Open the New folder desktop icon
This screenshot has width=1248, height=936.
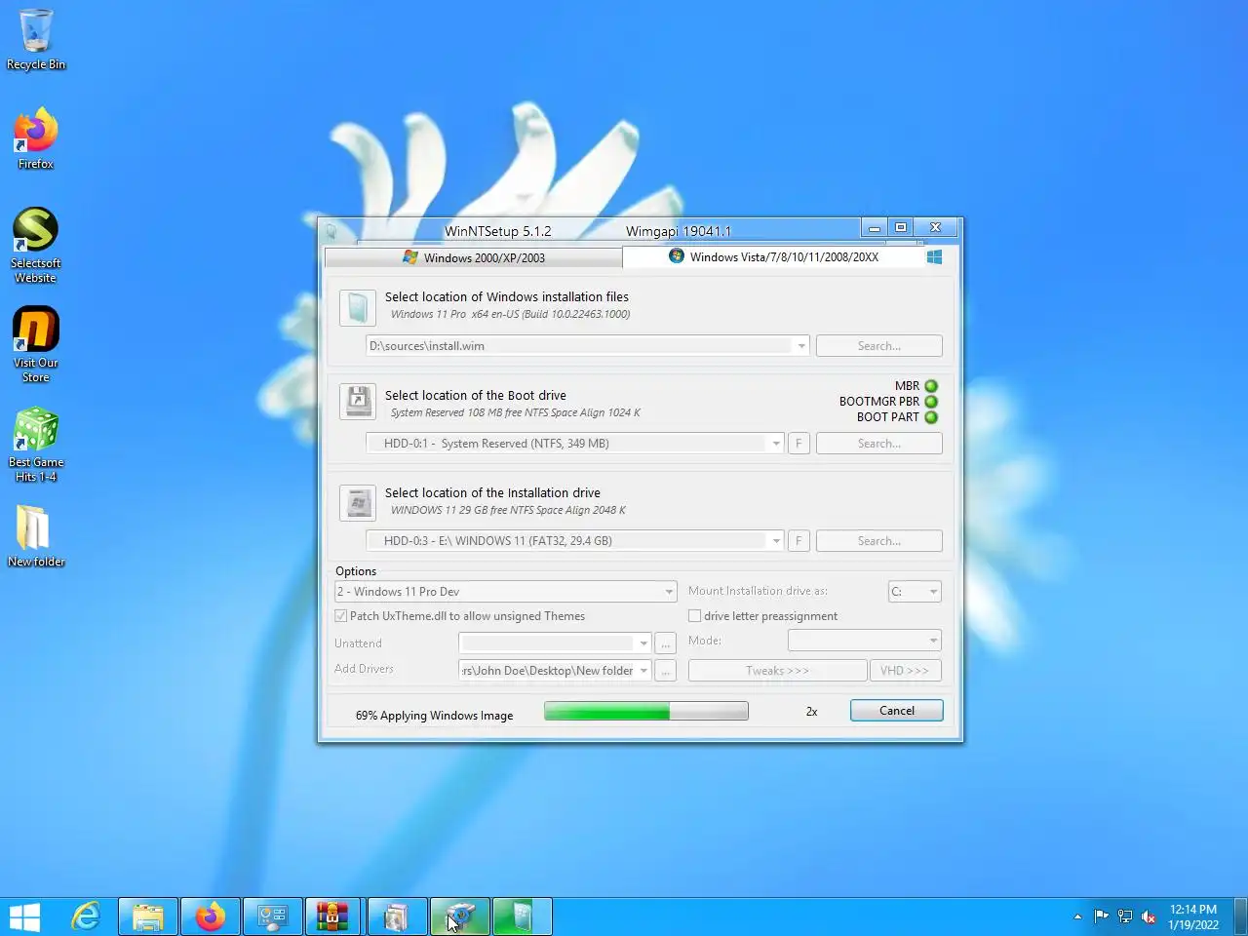pyautogui.click(x=36, y=535)
